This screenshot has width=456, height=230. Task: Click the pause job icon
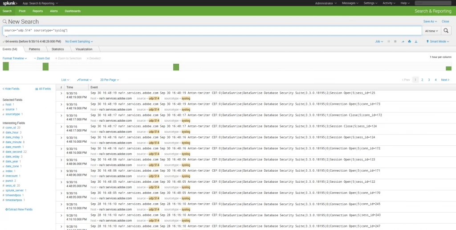389,41
